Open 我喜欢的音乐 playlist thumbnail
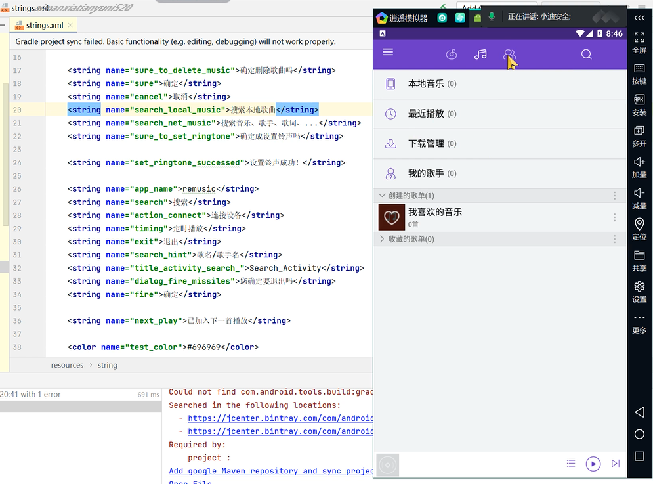Image resolution: width=653 pixels, height=484 pixels. [391, 217]
